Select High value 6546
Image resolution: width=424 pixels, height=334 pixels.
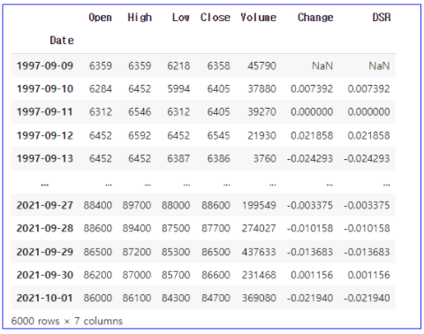click(x=140, y=111)
